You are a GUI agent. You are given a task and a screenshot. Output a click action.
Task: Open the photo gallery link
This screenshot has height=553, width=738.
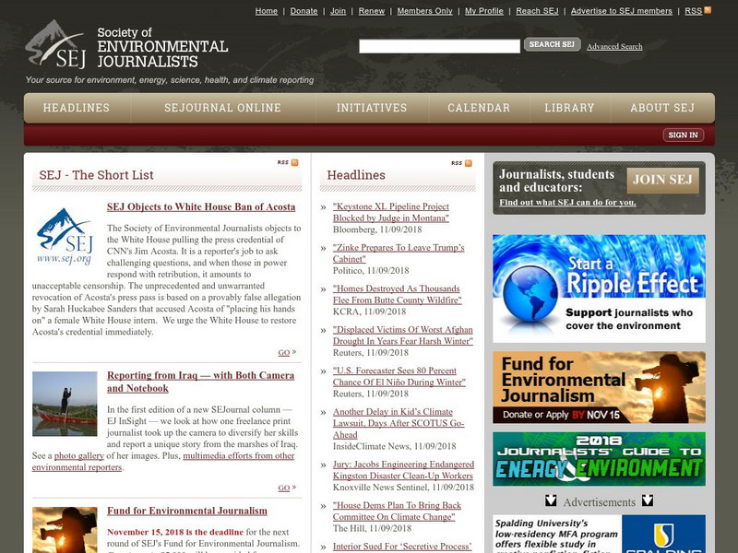click(79, 455)
